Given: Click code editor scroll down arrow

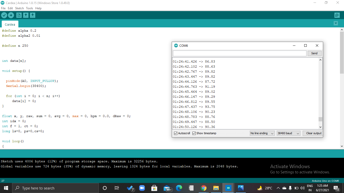Looking at the screenshot, I should (342, 146).
